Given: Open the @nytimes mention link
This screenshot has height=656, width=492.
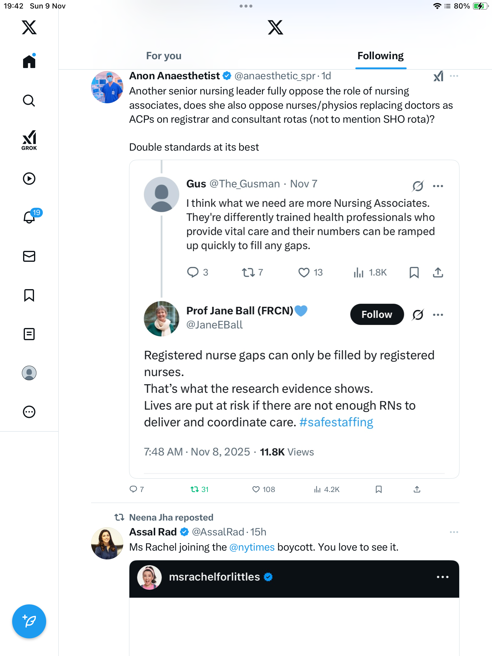Looking at the screenshot, I should [x=252, y=547].
